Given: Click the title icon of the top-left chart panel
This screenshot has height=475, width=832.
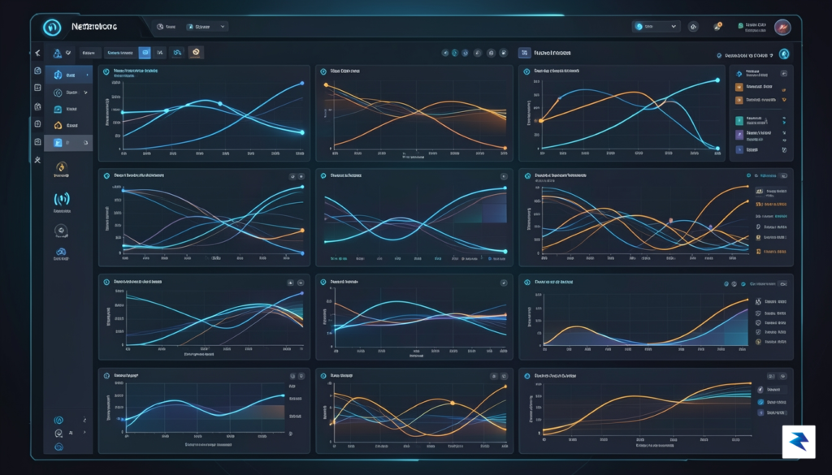Looking at the screenshot, I should [x=106, y=71].
